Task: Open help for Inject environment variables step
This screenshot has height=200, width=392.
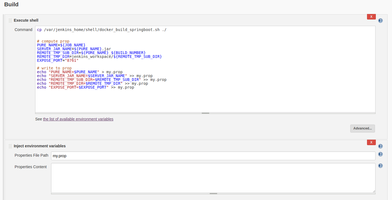Action: pyautogui.click(x=380, y=146)
